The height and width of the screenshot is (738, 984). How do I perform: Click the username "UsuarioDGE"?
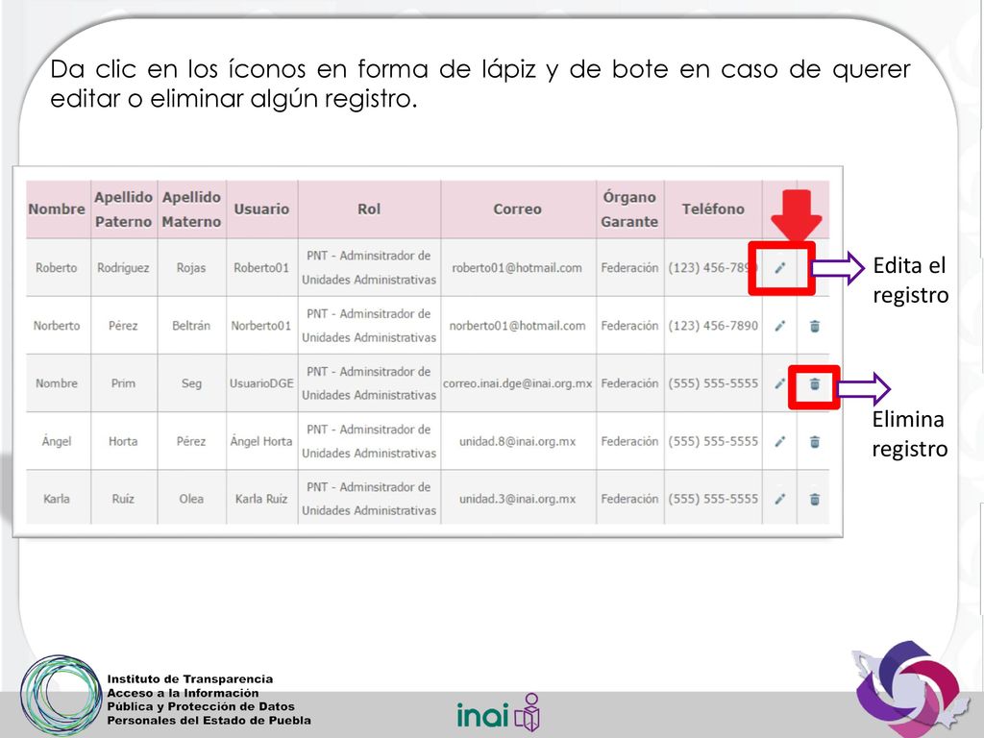click(261, 383)
